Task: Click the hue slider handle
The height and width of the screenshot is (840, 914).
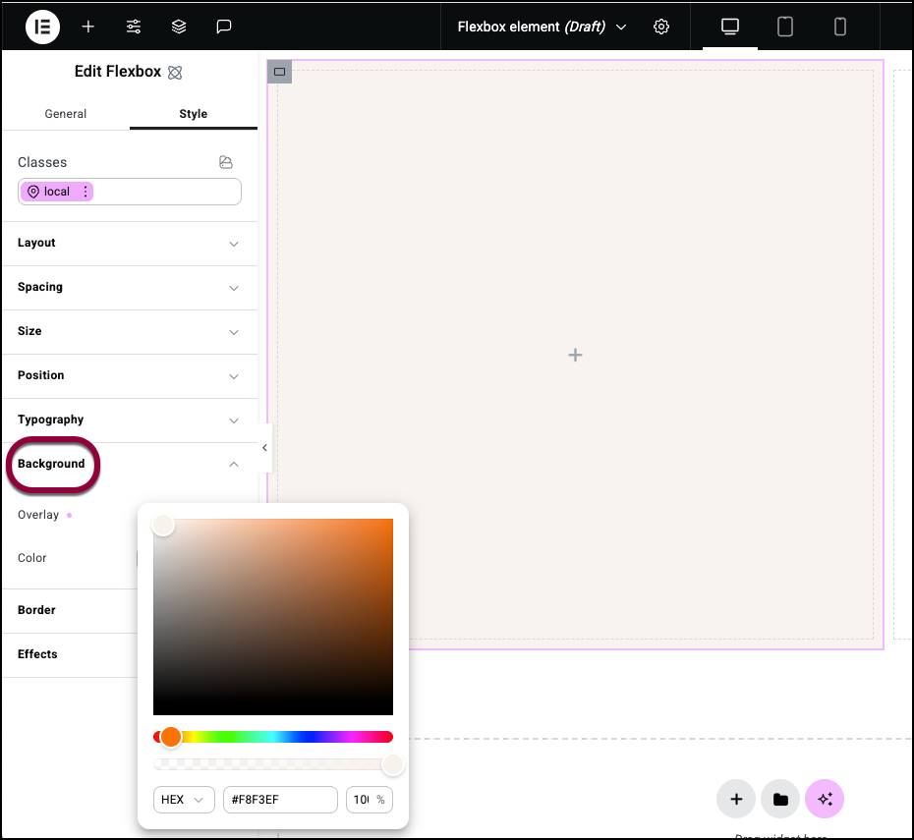Action: click(171, 737)
